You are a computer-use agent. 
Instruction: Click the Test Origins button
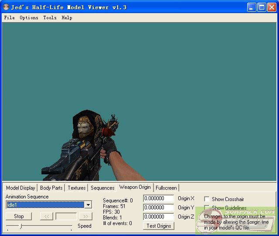coord(159,226)
